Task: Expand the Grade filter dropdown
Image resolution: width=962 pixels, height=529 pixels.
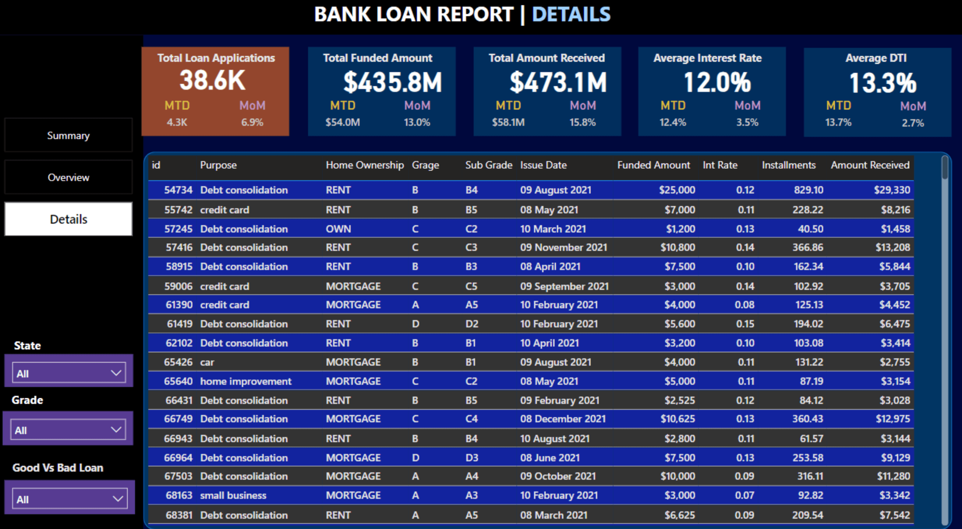Action: pos(68,430)
